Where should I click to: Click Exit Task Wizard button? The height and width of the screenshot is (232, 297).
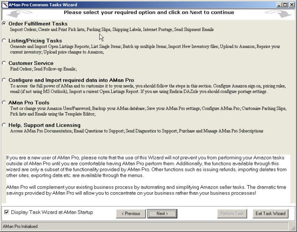click(271, 213)
